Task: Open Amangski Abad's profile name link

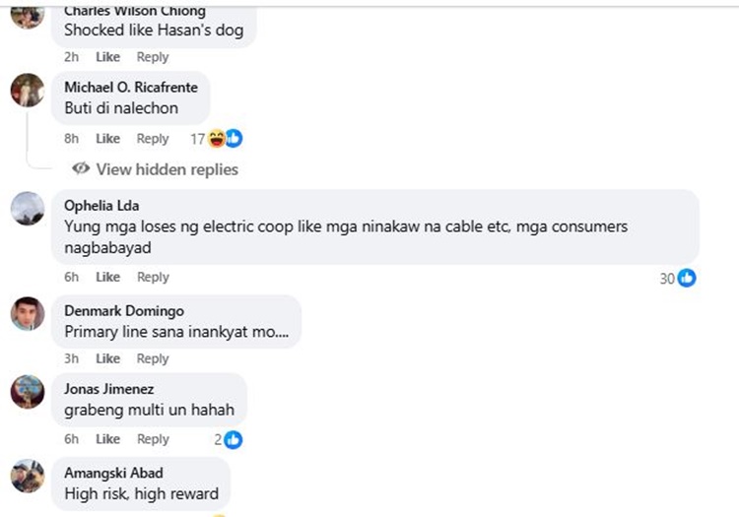Action: (x=113, y=473)
